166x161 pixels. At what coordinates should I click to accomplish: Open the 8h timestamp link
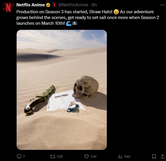pos(94,5)
